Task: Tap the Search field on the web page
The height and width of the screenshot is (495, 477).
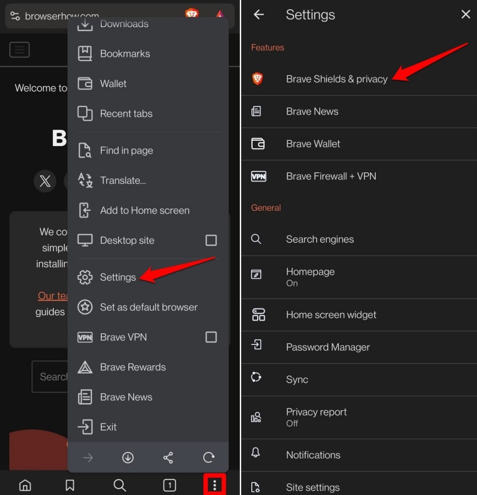Action: 50,376
